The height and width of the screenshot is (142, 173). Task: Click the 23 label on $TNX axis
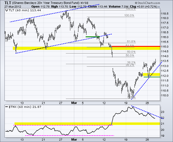tap(163, 112)
